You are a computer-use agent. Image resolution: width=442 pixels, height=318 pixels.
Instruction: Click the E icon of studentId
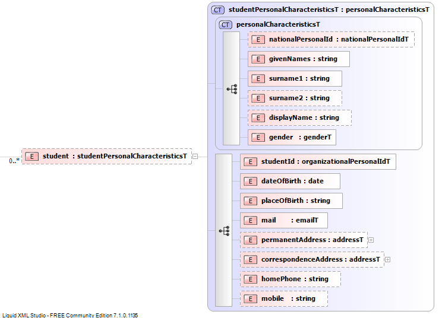250,162
